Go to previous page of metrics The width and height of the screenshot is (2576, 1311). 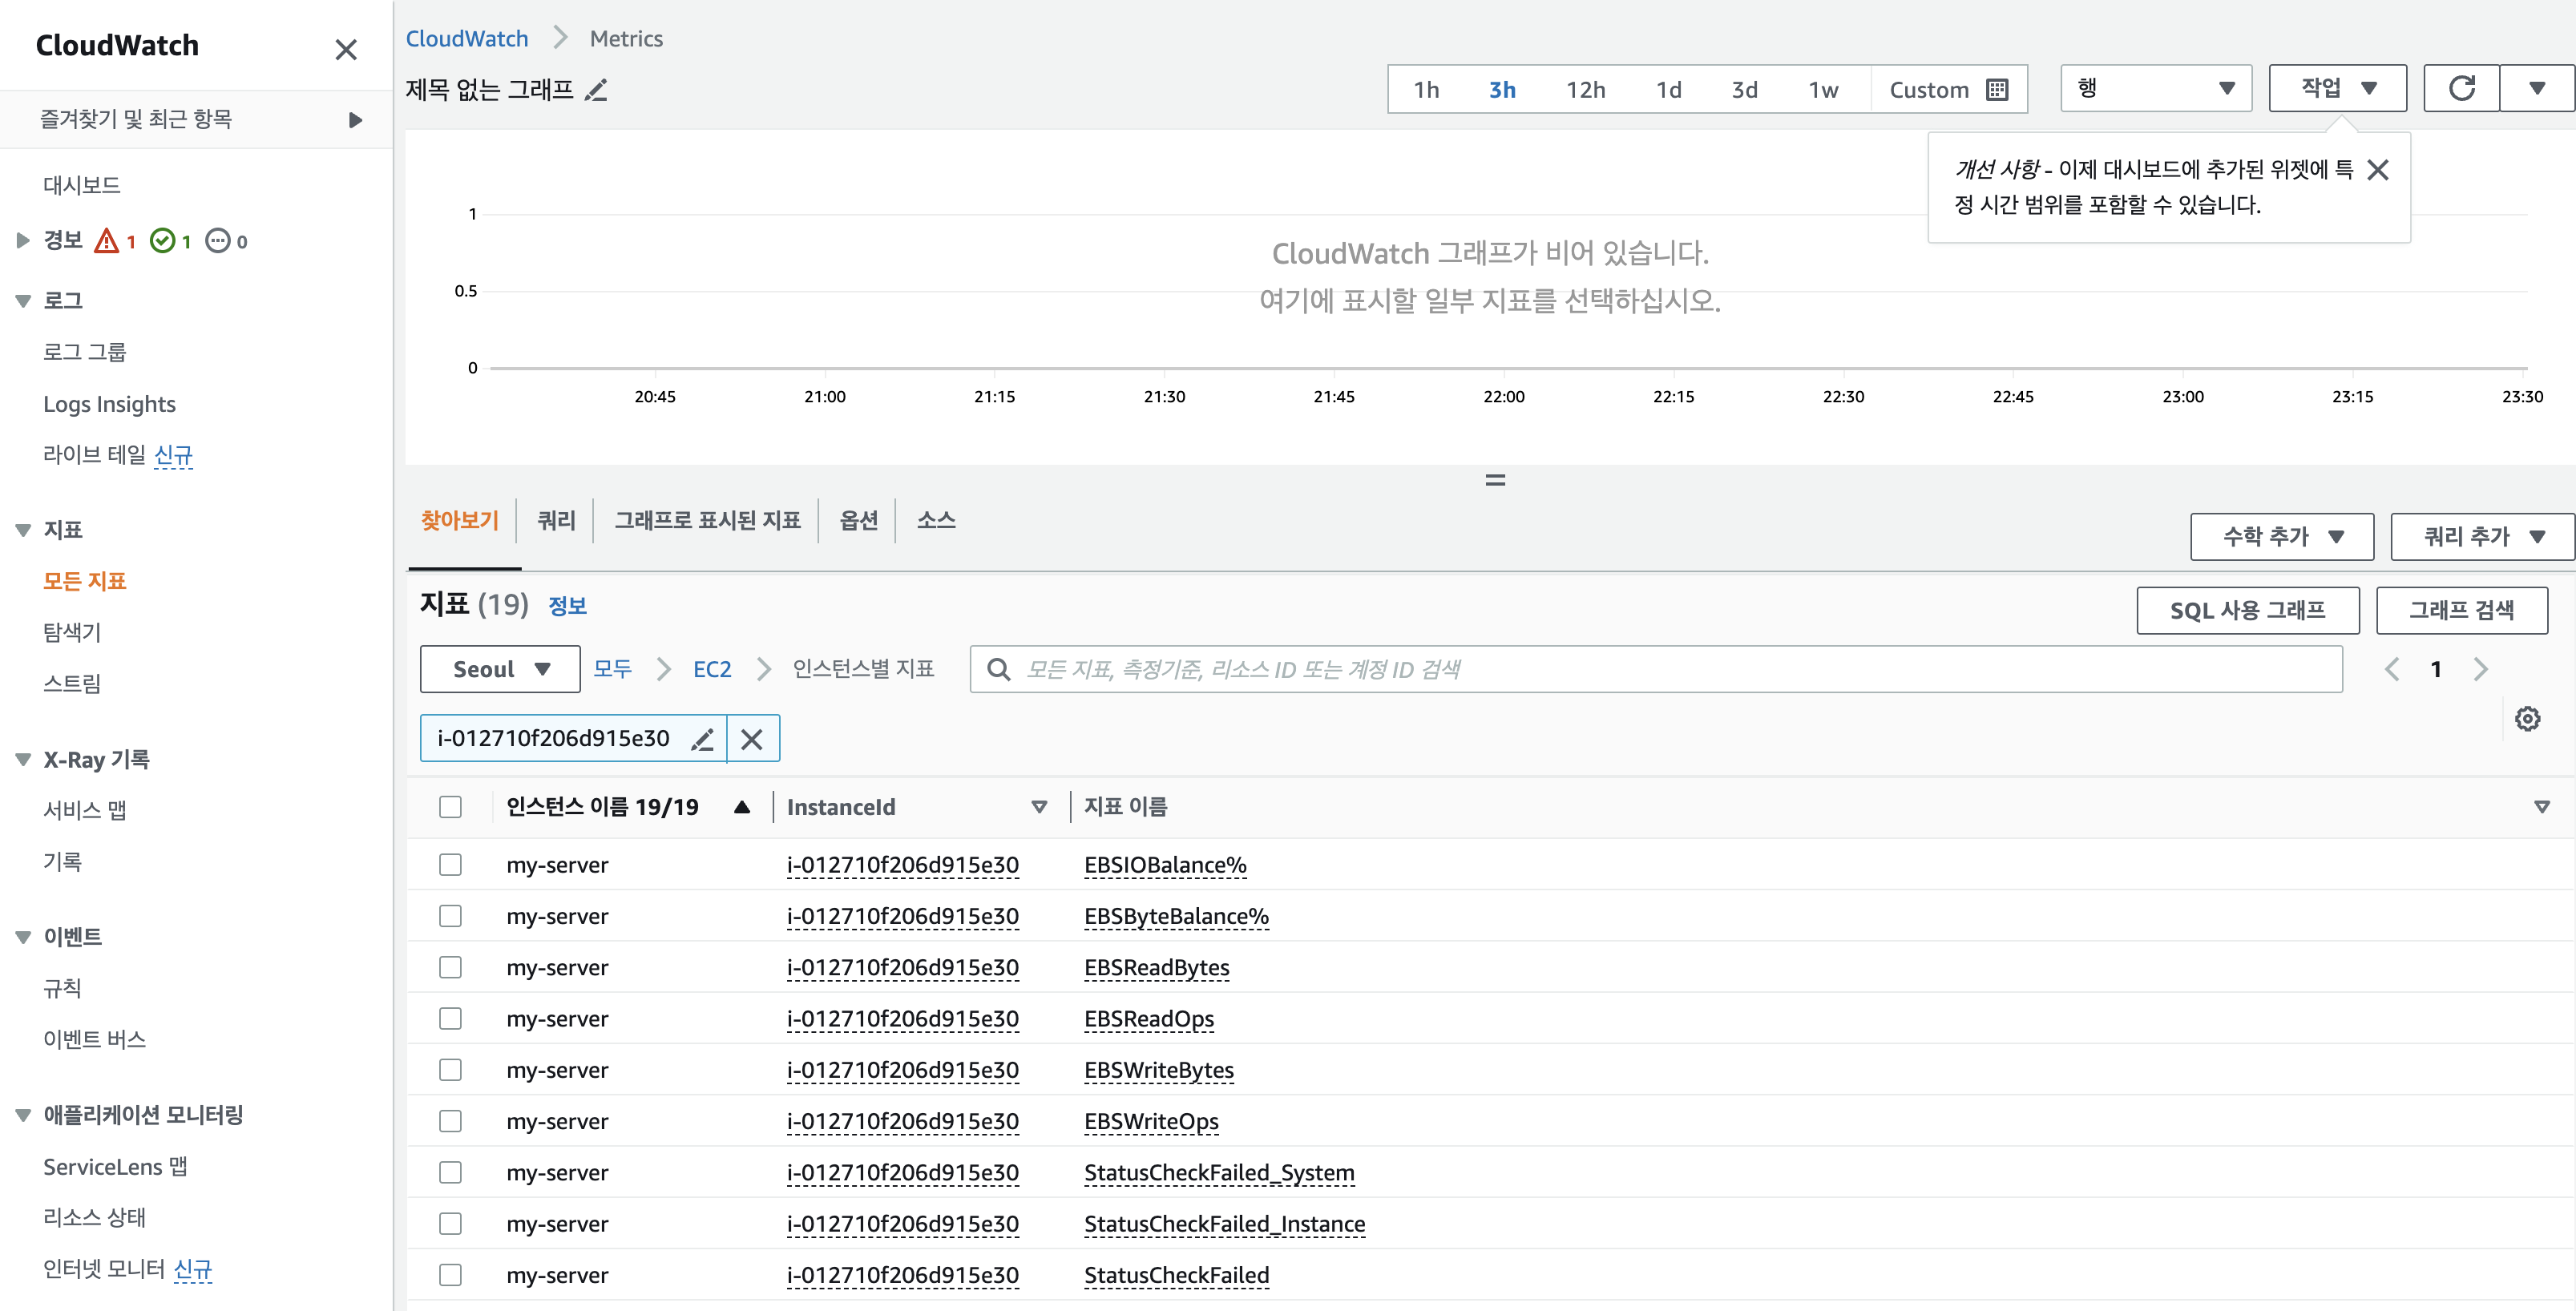pyautogui.click(x=2392, y=669)
